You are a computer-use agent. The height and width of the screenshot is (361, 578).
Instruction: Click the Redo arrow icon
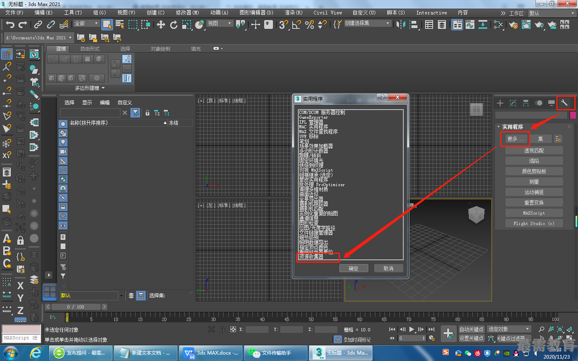click(23, 25)
